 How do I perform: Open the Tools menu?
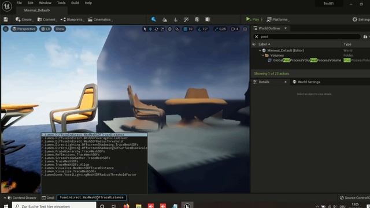pos(61,3)
